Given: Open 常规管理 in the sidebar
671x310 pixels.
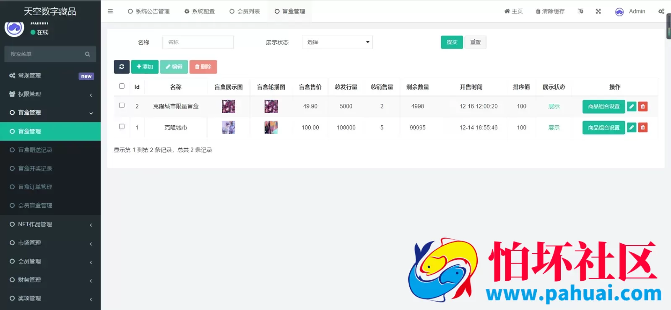Looking at the screenshot, I should 50,76.
